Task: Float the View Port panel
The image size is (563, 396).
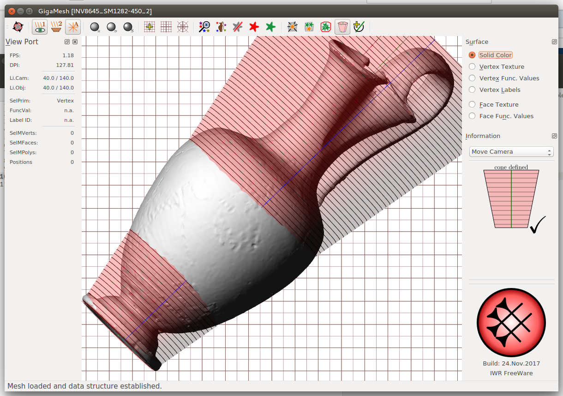Action: coord(67,42)
